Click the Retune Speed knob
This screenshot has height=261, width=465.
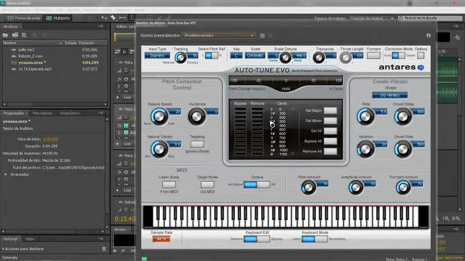point(159,117)
